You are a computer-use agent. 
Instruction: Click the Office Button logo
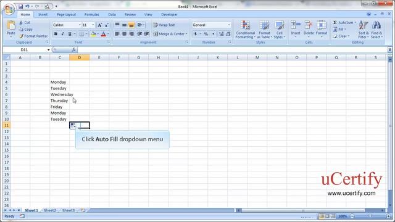click(x=9, y=10)
